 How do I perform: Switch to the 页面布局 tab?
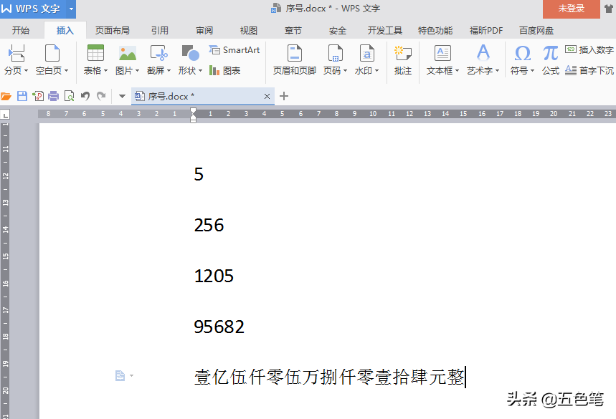(113, 31)
